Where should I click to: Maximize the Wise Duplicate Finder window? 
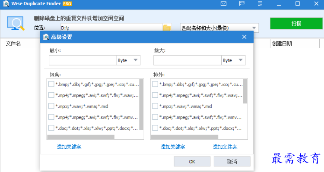298,3
